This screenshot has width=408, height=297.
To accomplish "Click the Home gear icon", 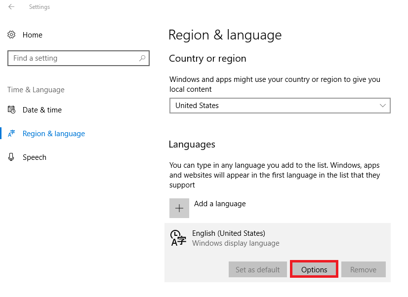I will (x=11, y=35).
